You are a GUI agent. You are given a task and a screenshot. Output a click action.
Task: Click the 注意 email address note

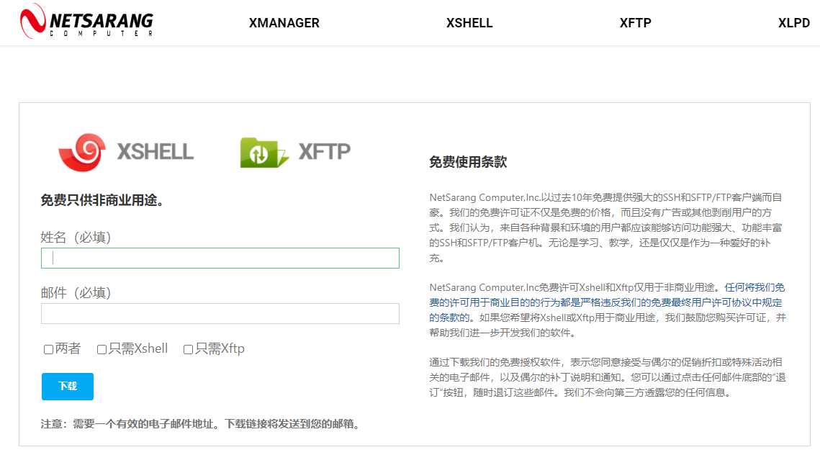(x=202, y=424)
